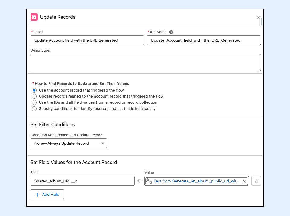Click inside the Description text area
This screenshot has width=290, height=216.
pyautogui.click(x=146, y=62)
